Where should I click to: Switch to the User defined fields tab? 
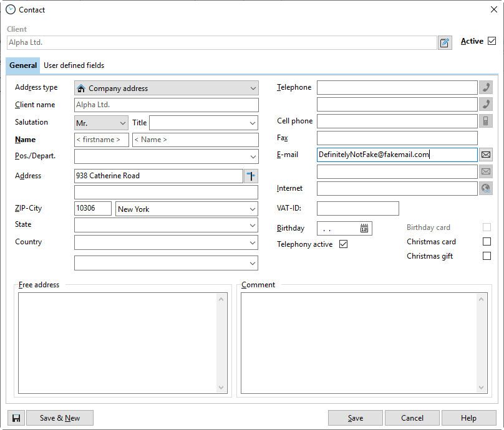click(x=74, y=65)
